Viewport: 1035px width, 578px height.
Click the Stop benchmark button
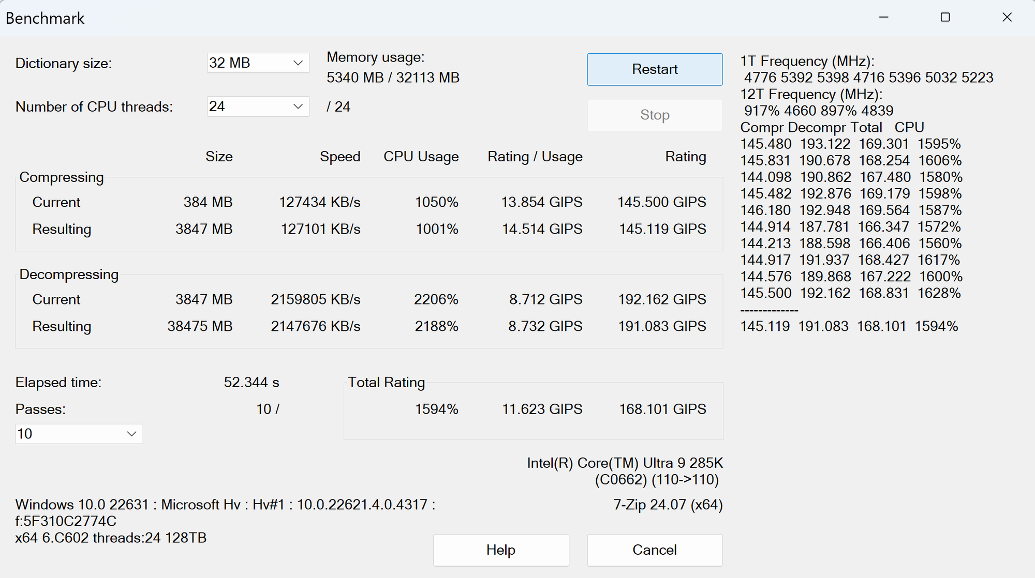point(654,114)
